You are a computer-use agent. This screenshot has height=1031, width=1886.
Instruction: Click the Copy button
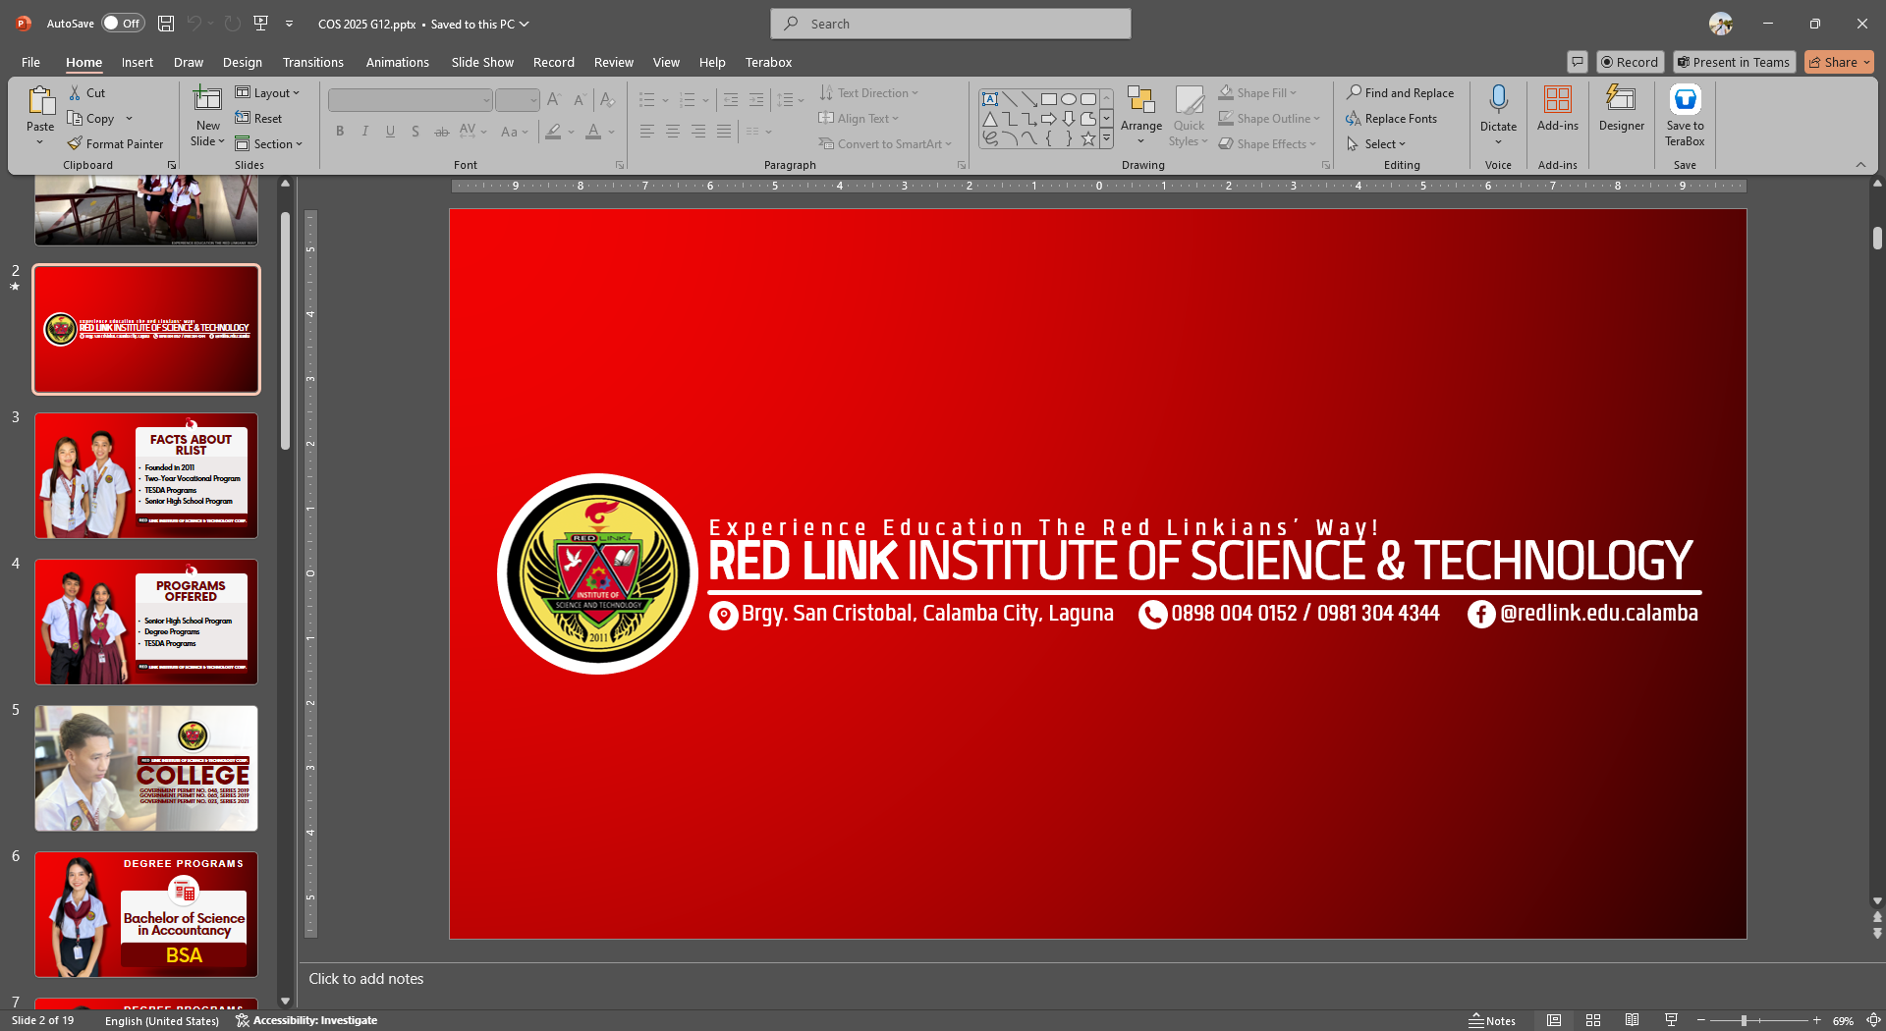pos(91,118)
